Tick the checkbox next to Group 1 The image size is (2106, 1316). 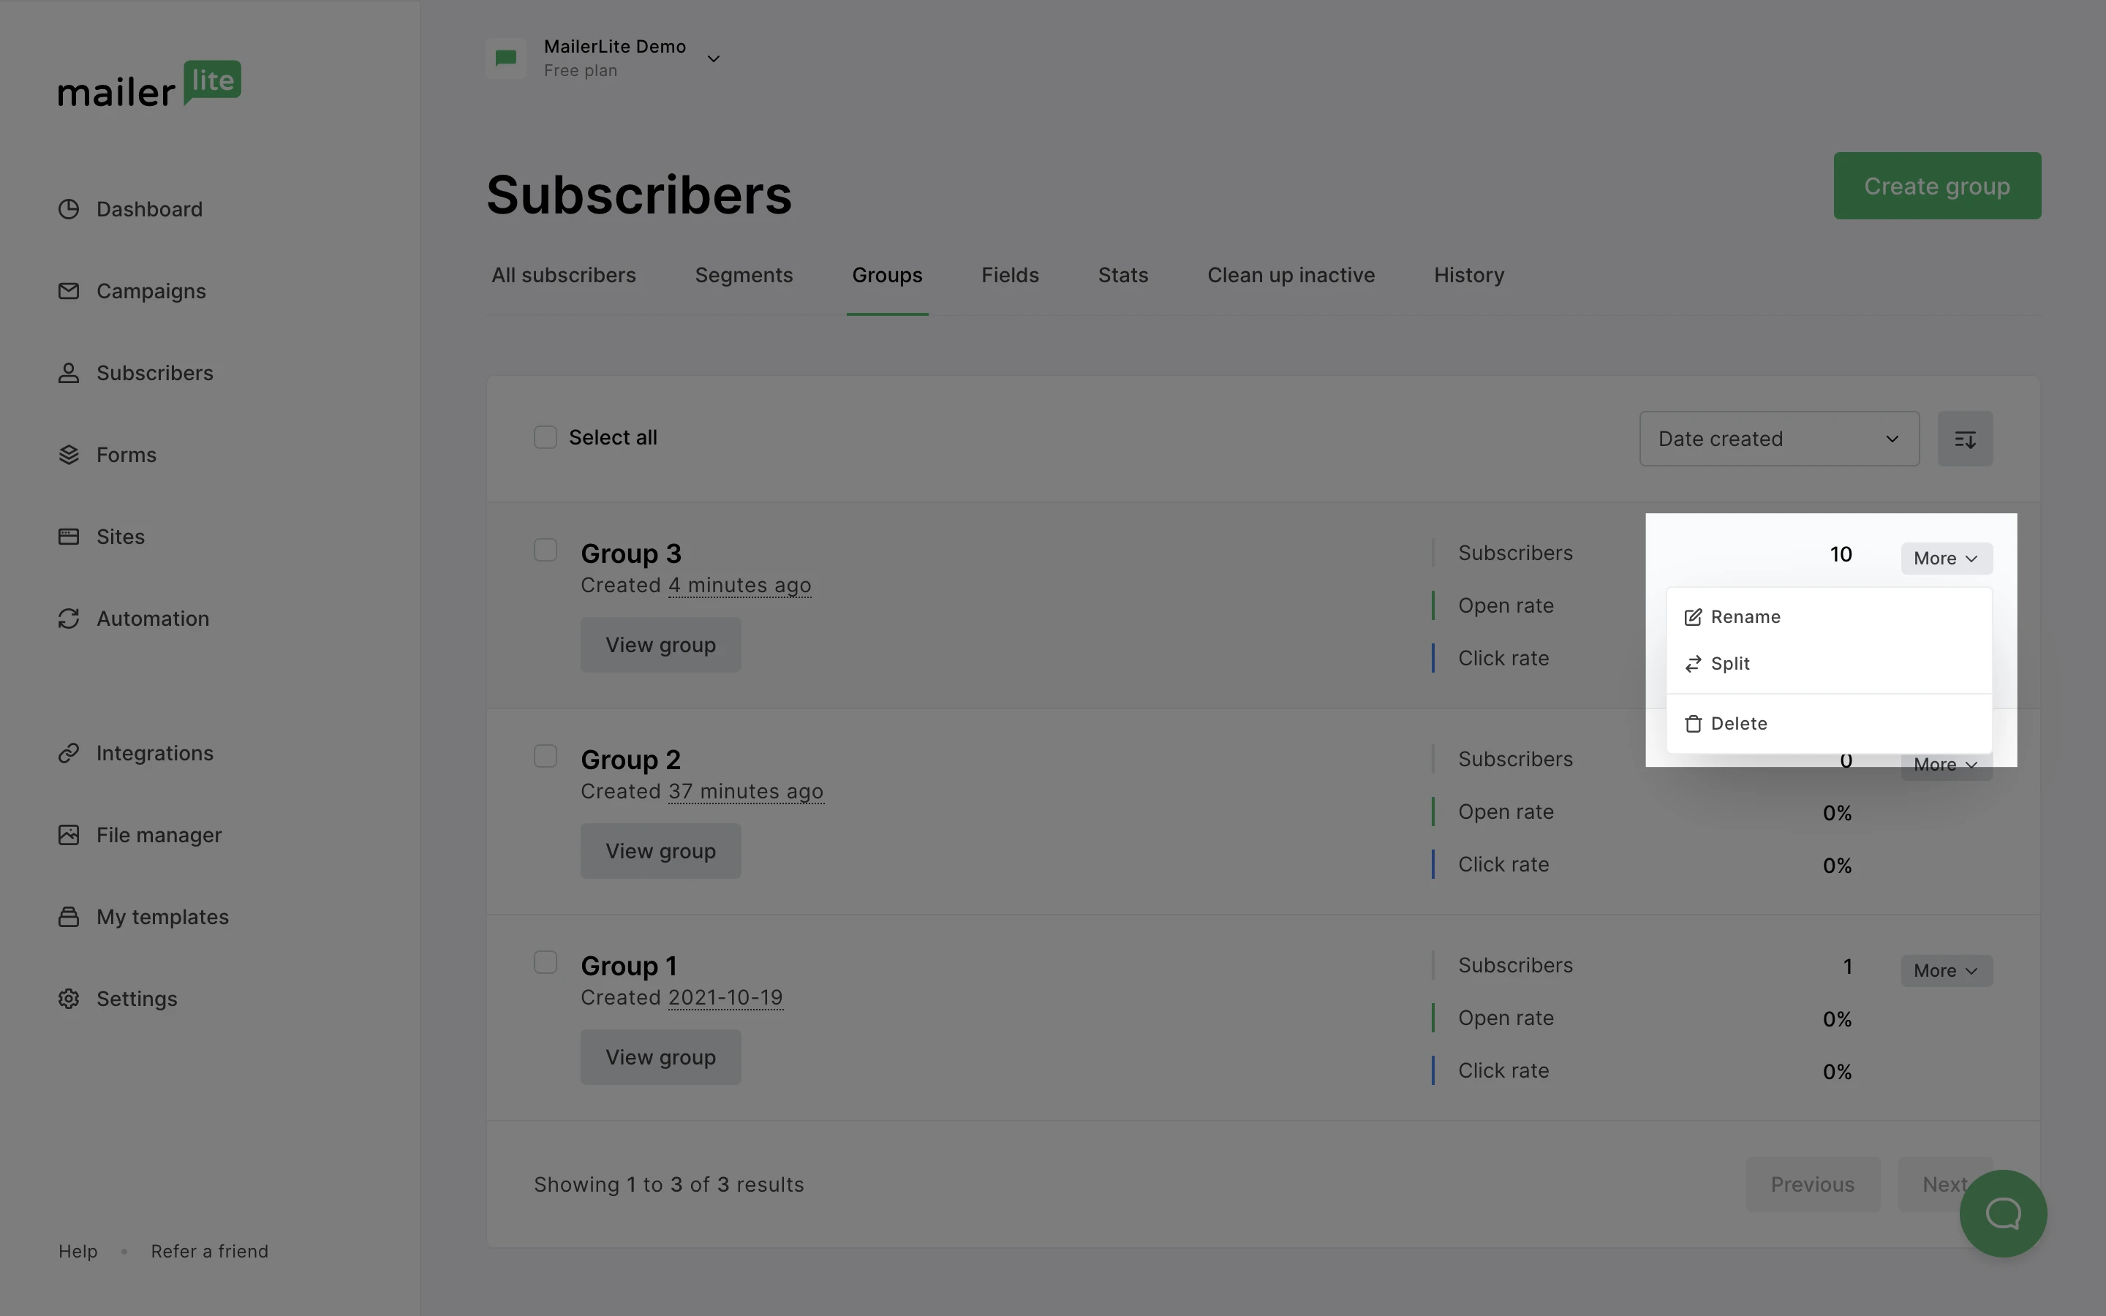(x=545, y=961)
